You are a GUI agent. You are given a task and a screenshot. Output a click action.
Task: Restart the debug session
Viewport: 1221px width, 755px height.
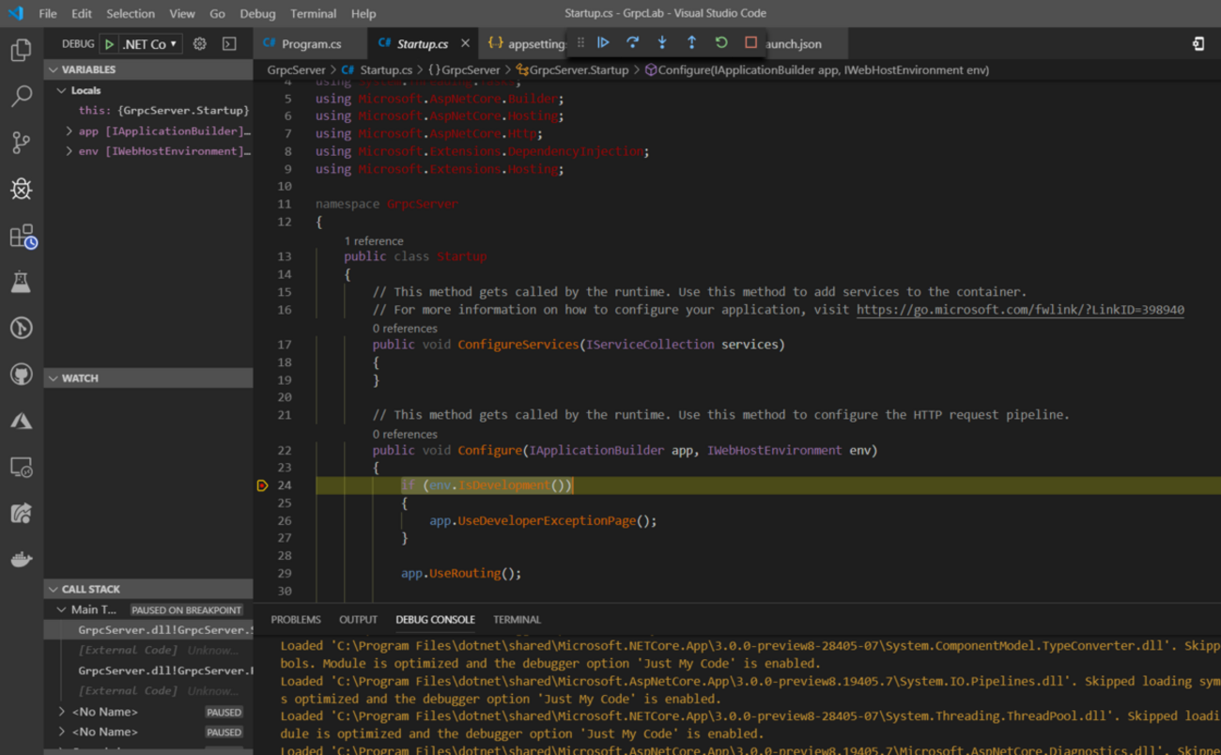pyautogui.click(x=721, y=43)
